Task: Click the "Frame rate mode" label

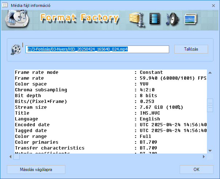Action: click(x=37, y=72)
